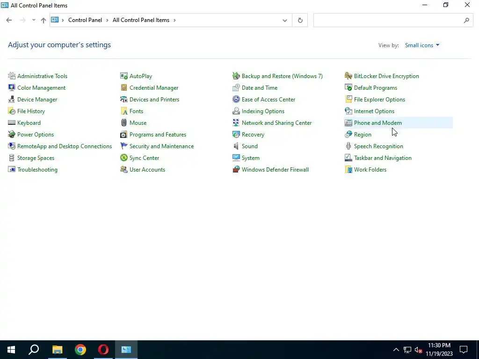Open the User Accounts icon

(123, 169)
